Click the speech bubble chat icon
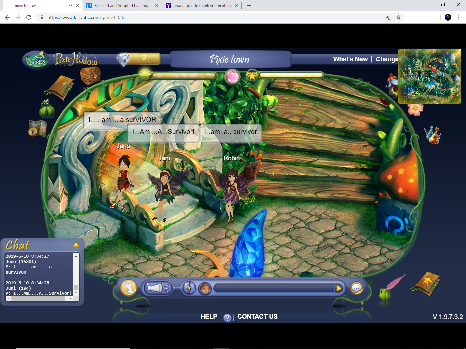This screenshot has height=349, width=466. (357, 288)
